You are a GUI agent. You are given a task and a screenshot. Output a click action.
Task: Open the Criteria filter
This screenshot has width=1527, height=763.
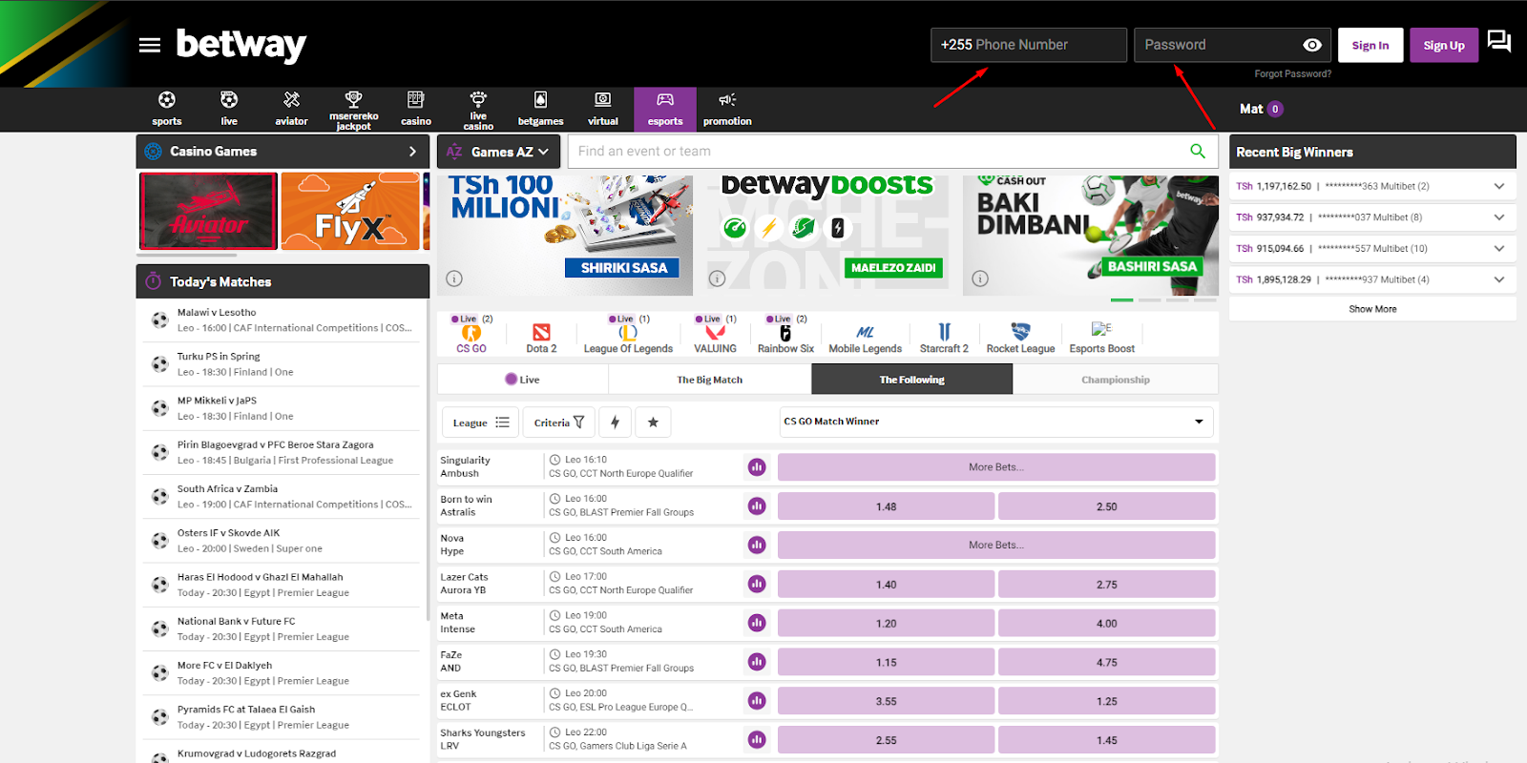click(558, 423)
